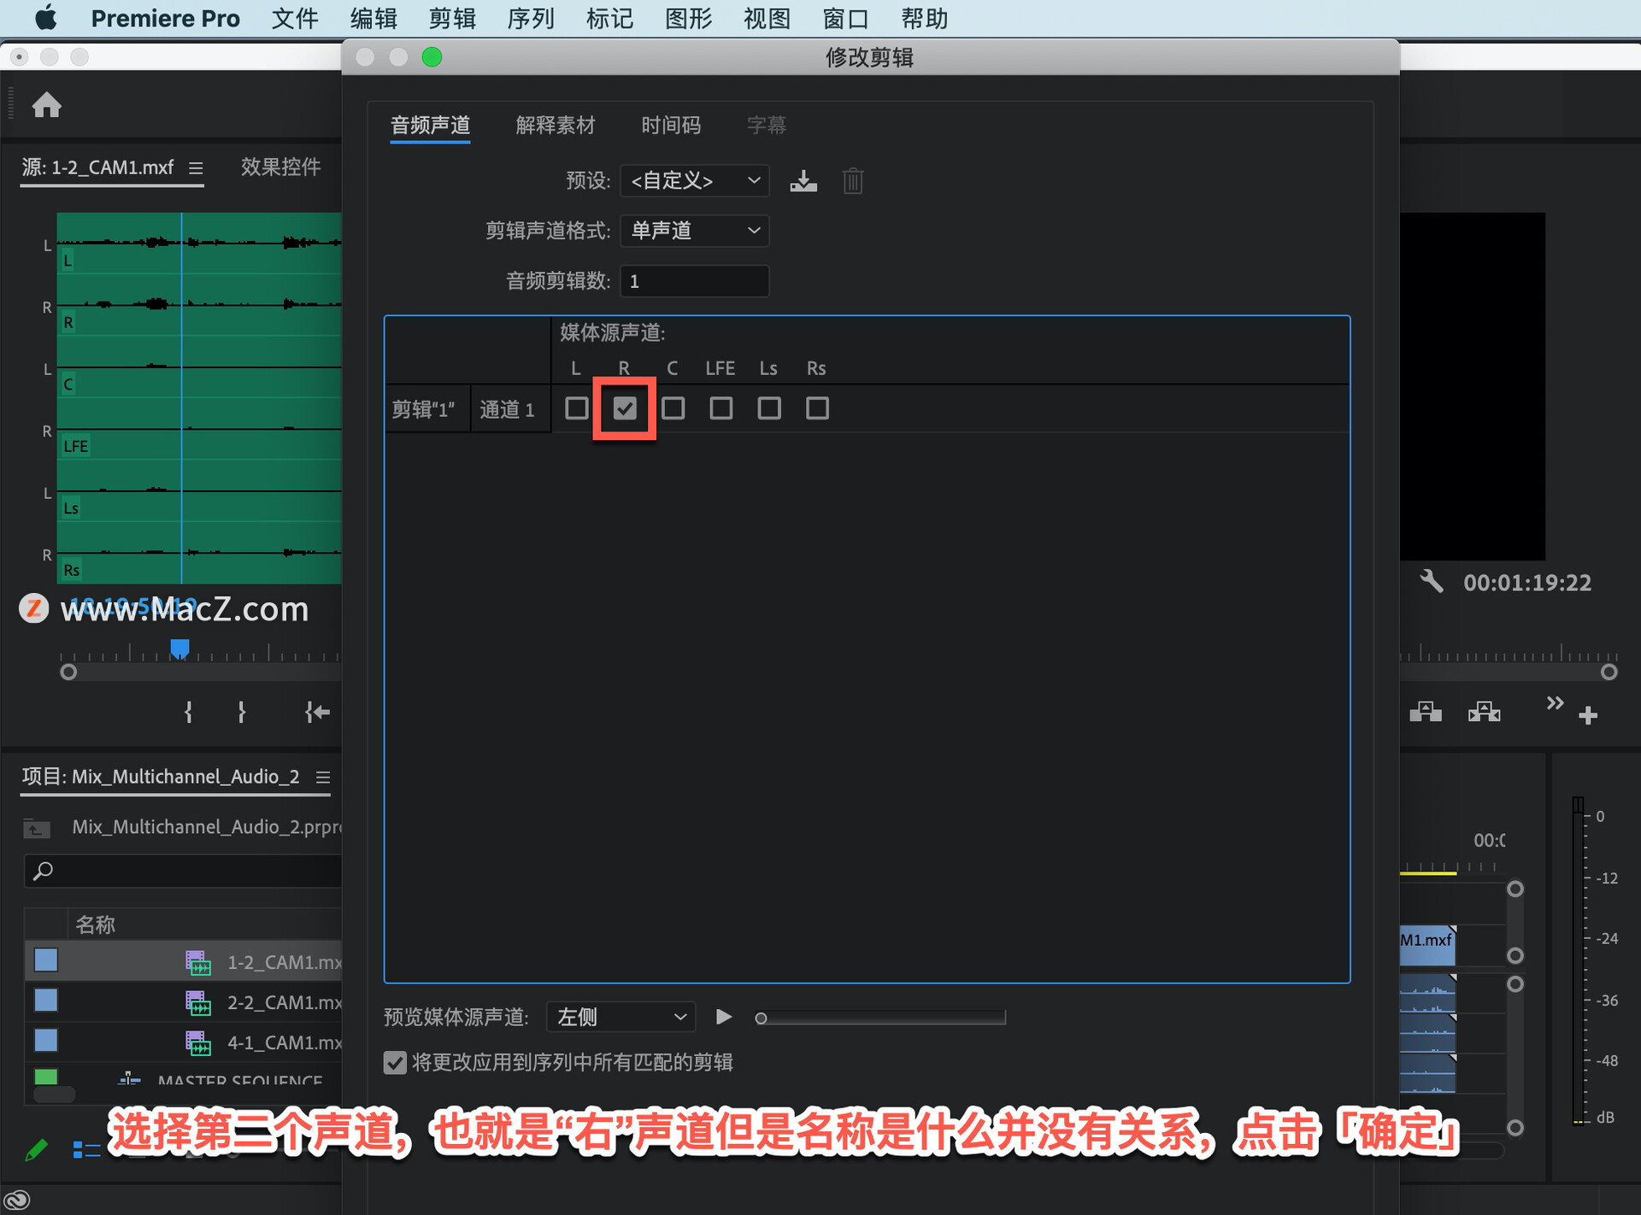Open the 图形 menu
The height and width of the screenshot is (1215, 1641).
pyautogui.click(x=688, y=18)
